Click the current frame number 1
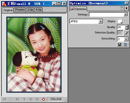130x103 pixels. coord(24,99)
